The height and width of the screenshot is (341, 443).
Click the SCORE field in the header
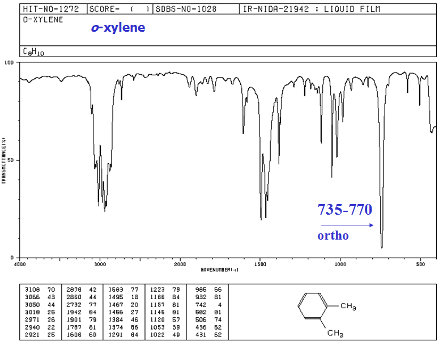(120, 9)
